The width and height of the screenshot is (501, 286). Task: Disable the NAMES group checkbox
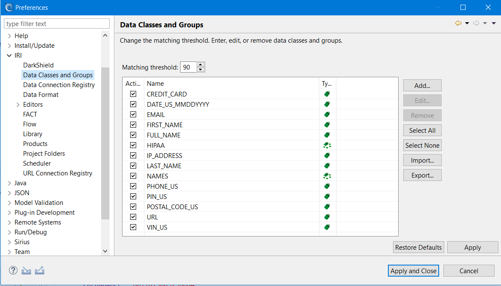pos(133,176)
